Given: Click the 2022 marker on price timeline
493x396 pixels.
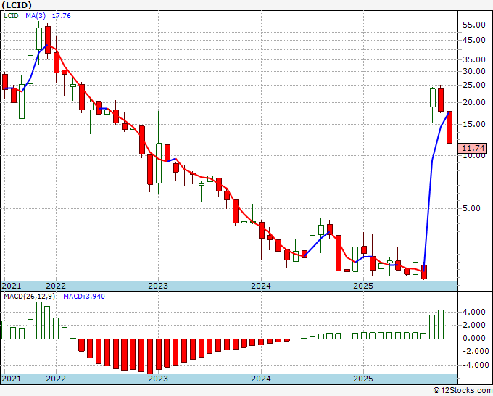Looking at the screenshot, I should 56,286.
